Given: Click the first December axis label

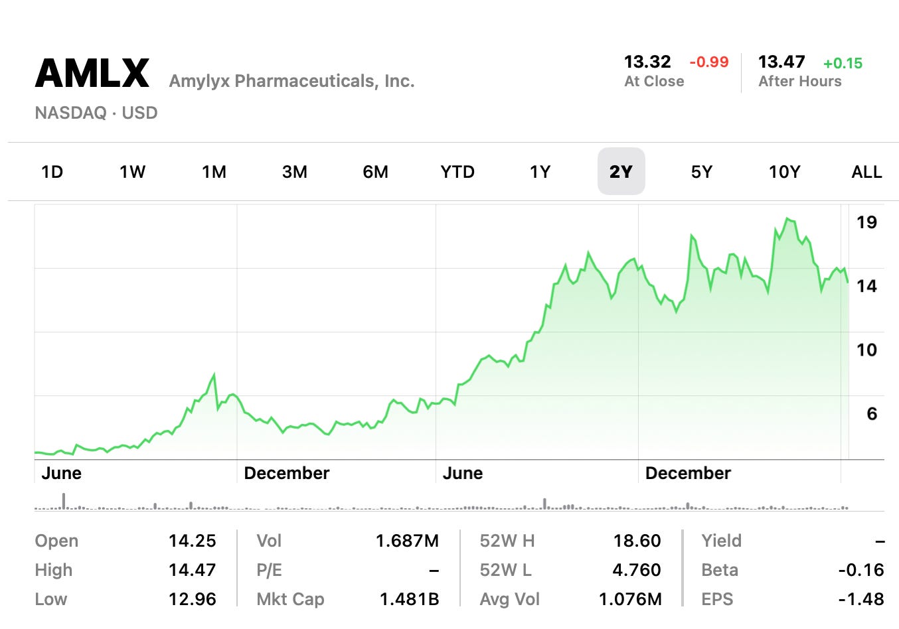Looking at the screenshot, I should tap(286, 473).
